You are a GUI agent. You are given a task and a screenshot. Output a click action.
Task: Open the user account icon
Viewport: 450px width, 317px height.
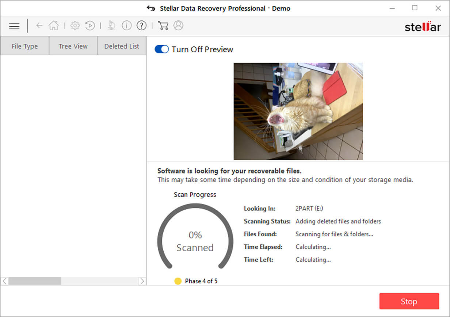coord(178,26)
